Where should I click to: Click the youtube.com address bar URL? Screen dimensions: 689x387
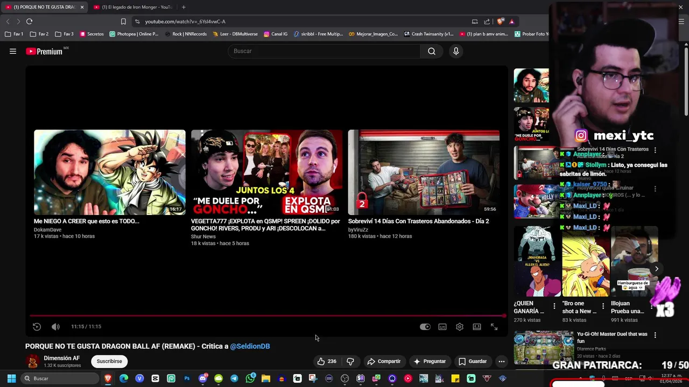[185, 21]
